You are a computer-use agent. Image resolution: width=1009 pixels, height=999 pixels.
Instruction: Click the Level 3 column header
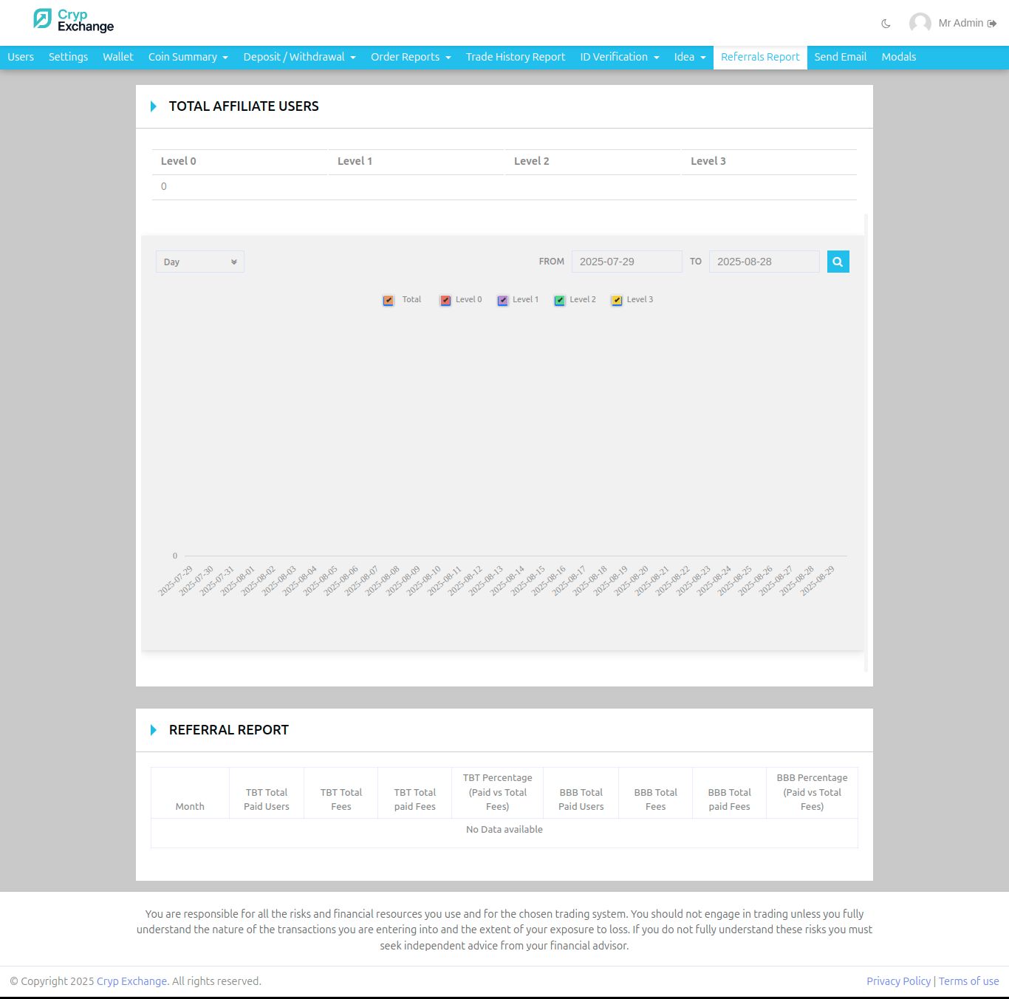click(x=769, y=161)
